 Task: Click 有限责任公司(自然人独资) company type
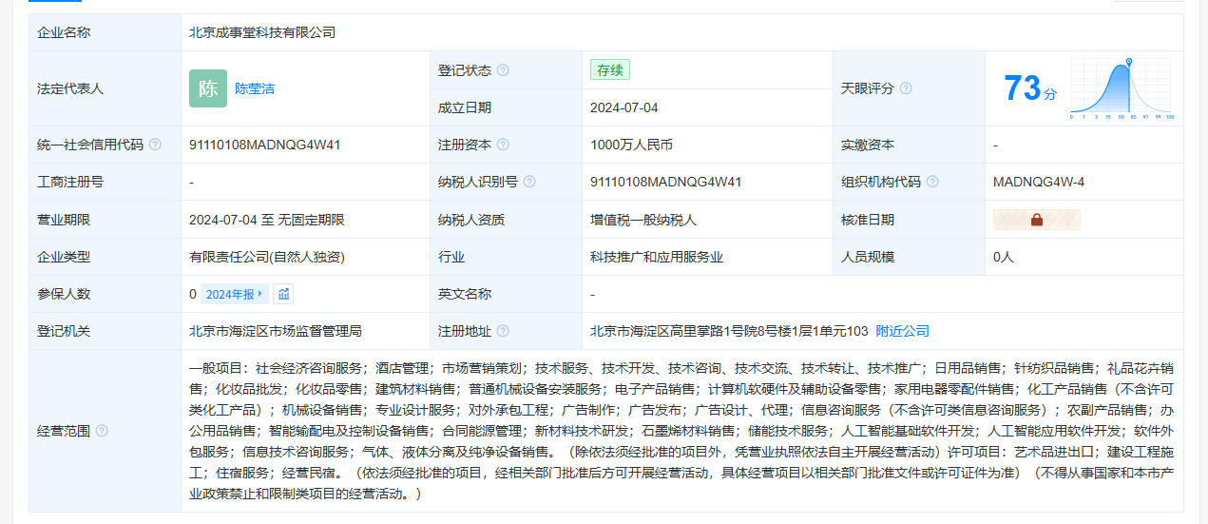click(x=267, y=257)
